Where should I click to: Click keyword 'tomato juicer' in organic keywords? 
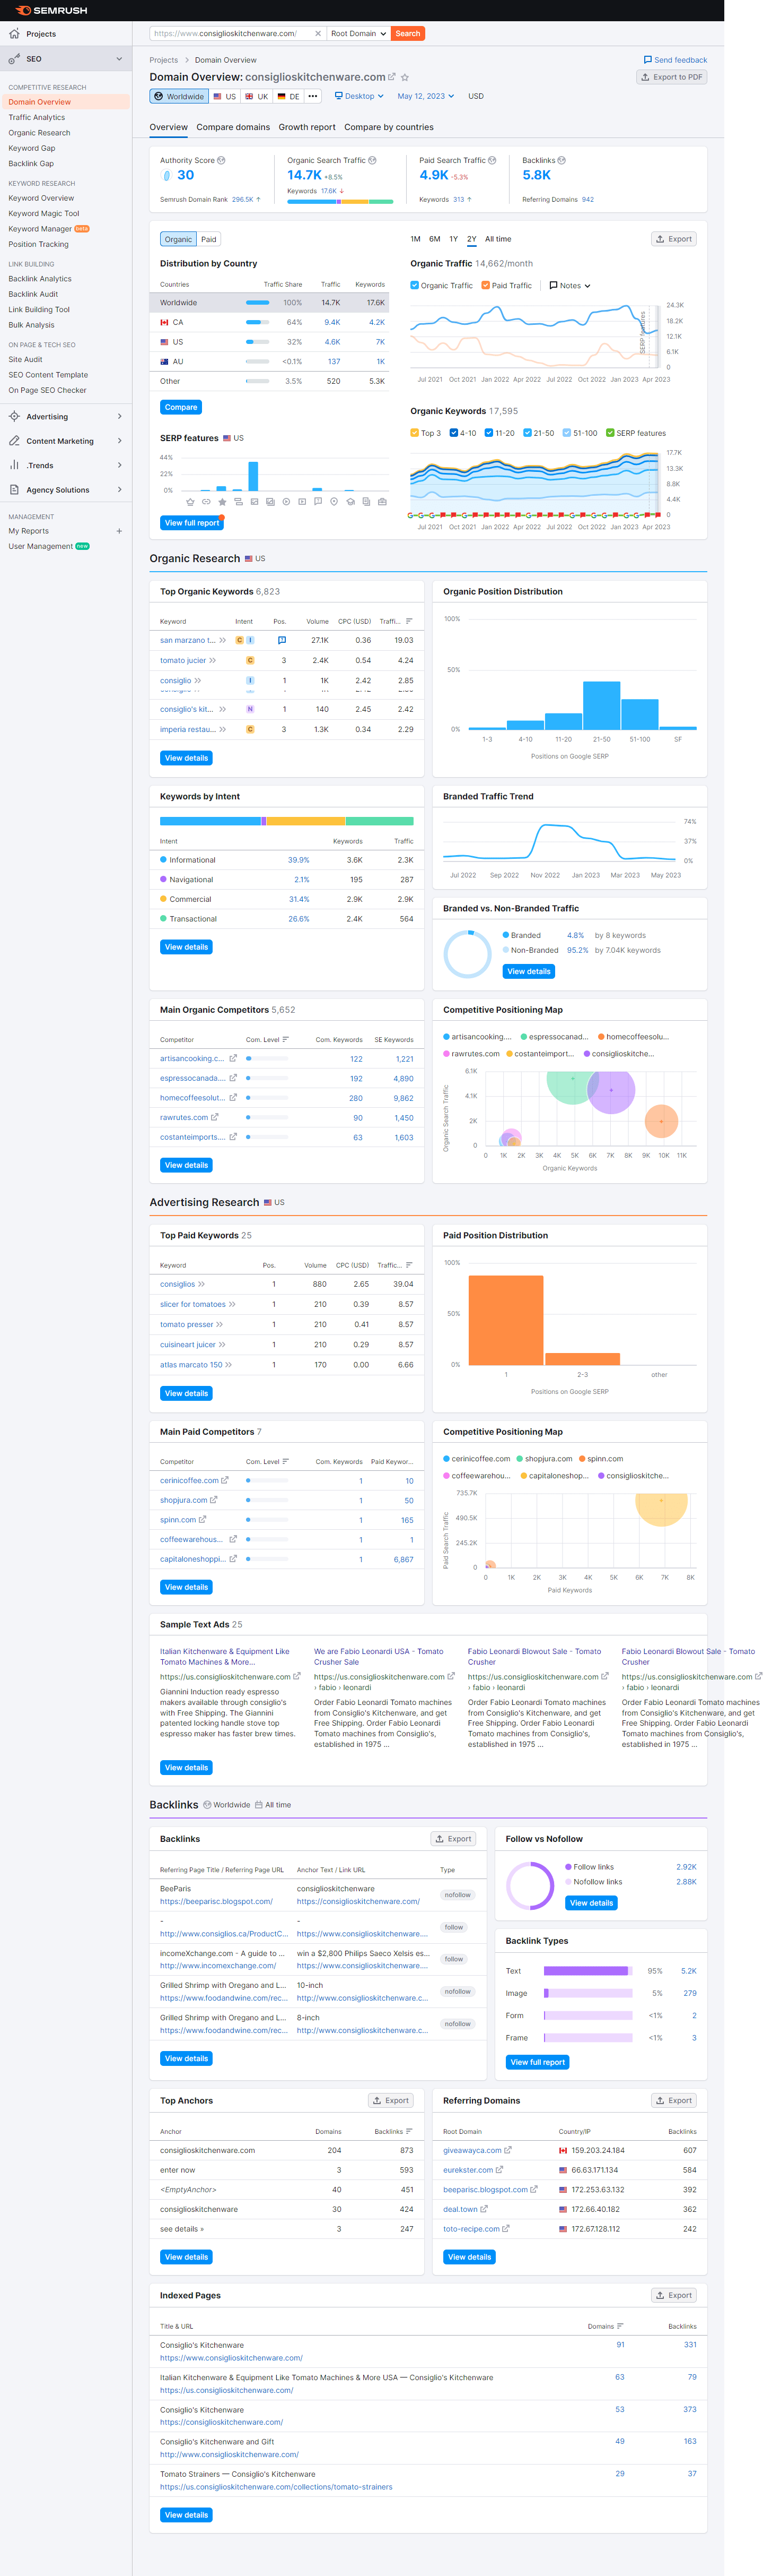183,660
